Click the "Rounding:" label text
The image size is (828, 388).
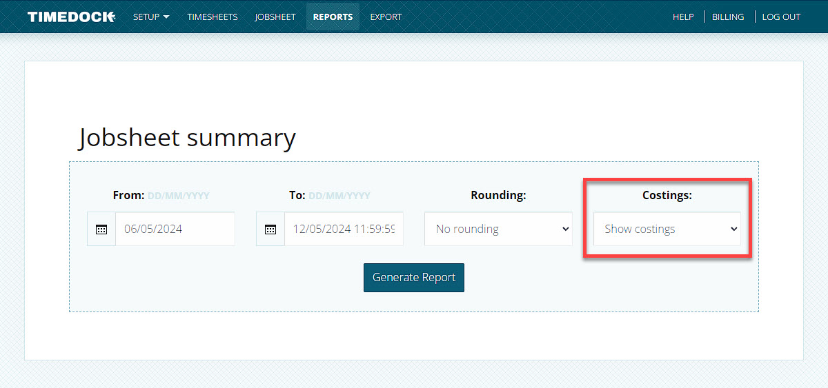coord(498,196)
